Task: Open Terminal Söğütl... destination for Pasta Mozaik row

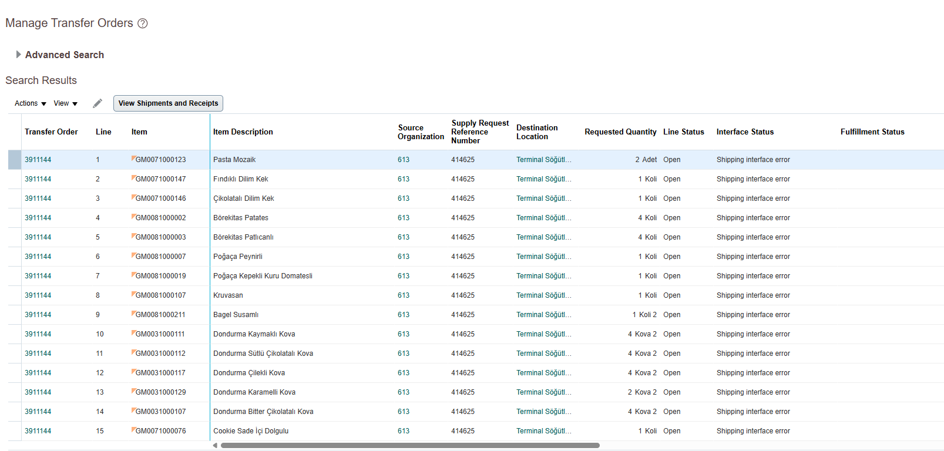Action: tap(543, 160)
